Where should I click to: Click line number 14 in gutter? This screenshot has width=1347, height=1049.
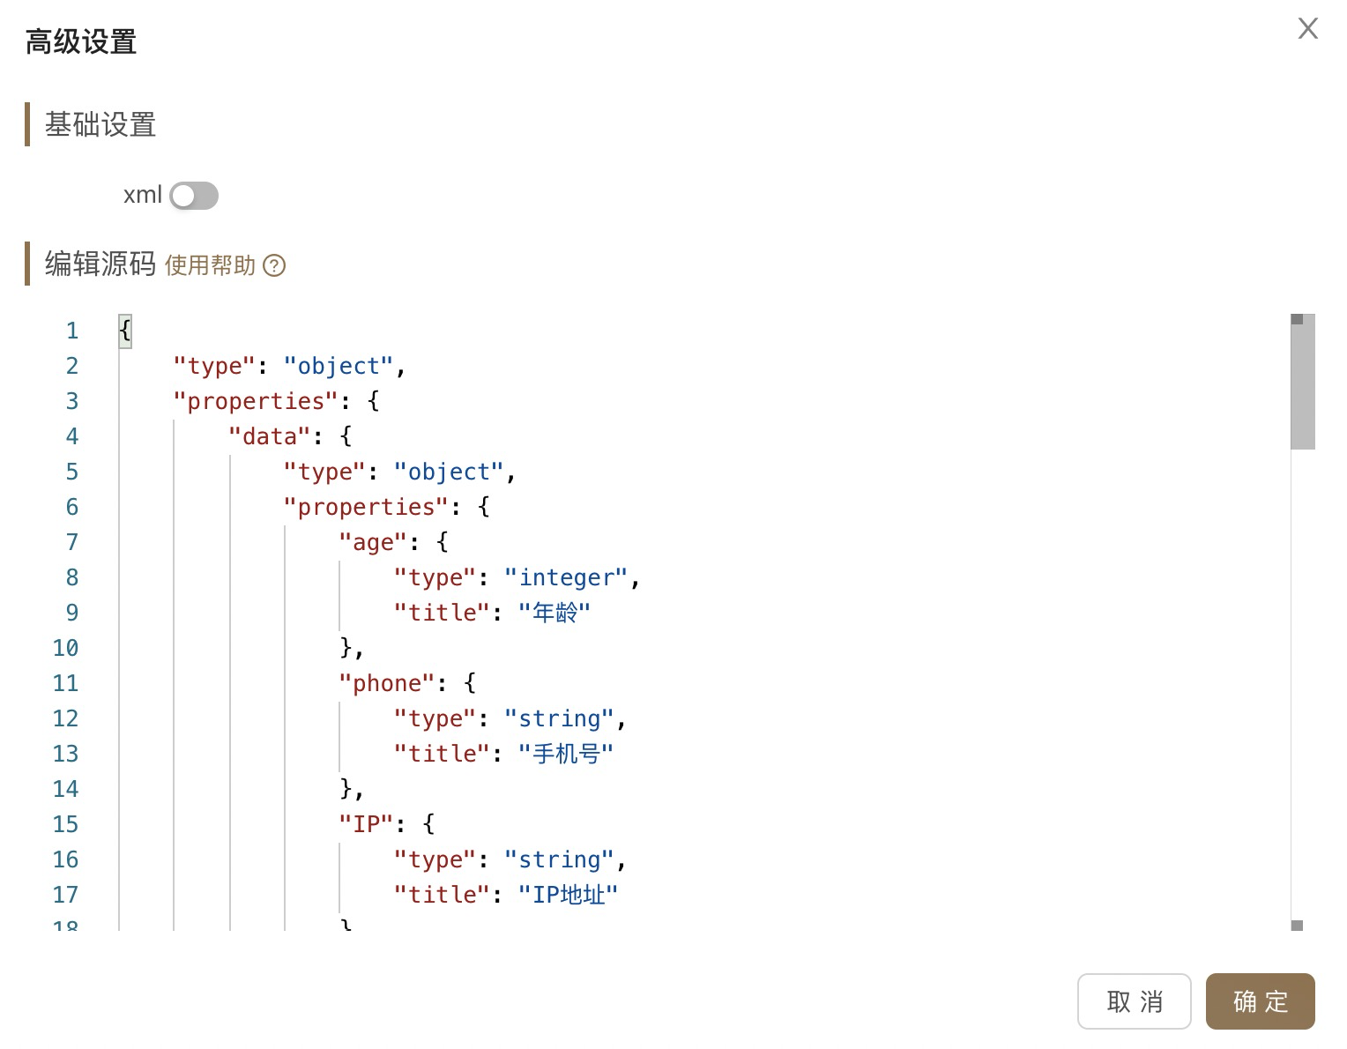pyautogui.click(x=66, y=789)
